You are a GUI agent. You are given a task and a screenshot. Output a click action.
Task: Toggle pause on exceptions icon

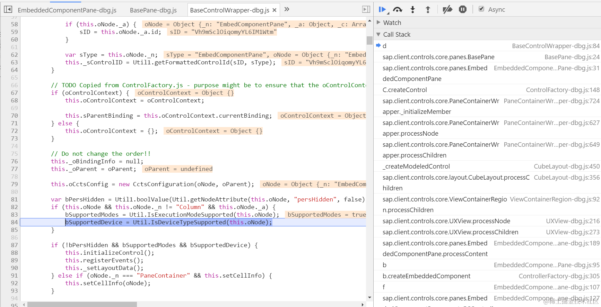click(x=463, y=9)
